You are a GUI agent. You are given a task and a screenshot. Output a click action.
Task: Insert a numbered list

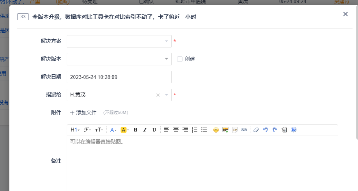195,130
